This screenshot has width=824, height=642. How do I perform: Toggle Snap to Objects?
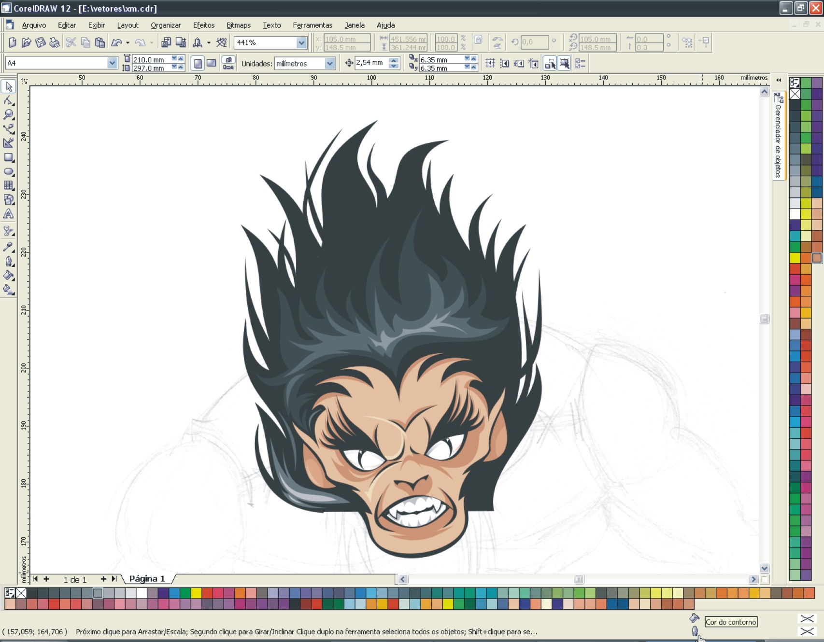pyautogui.click(x=519, y=63)
